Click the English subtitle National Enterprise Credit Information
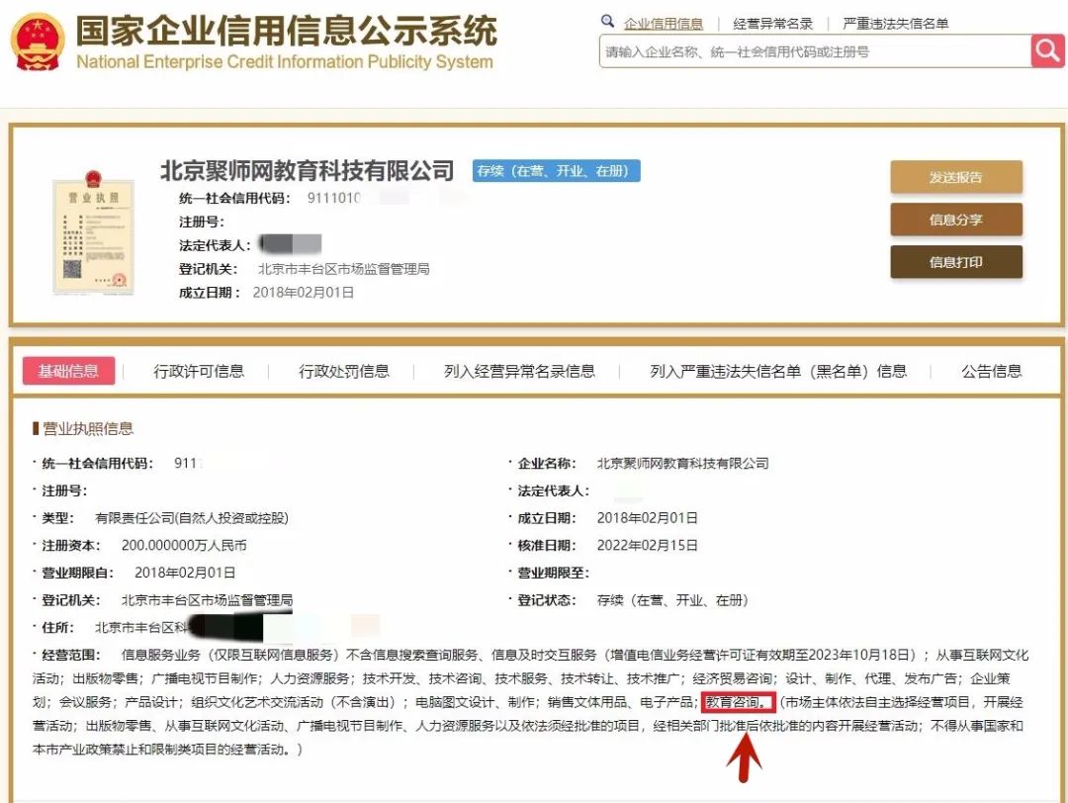 tap(284, 61)
